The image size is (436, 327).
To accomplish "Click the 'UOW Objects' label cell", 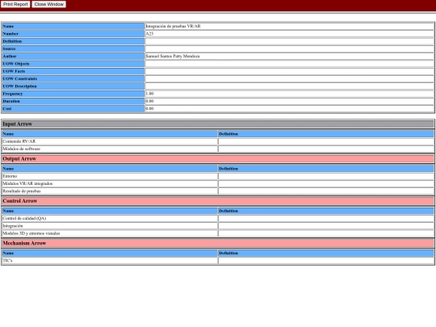I will point(73,64).
